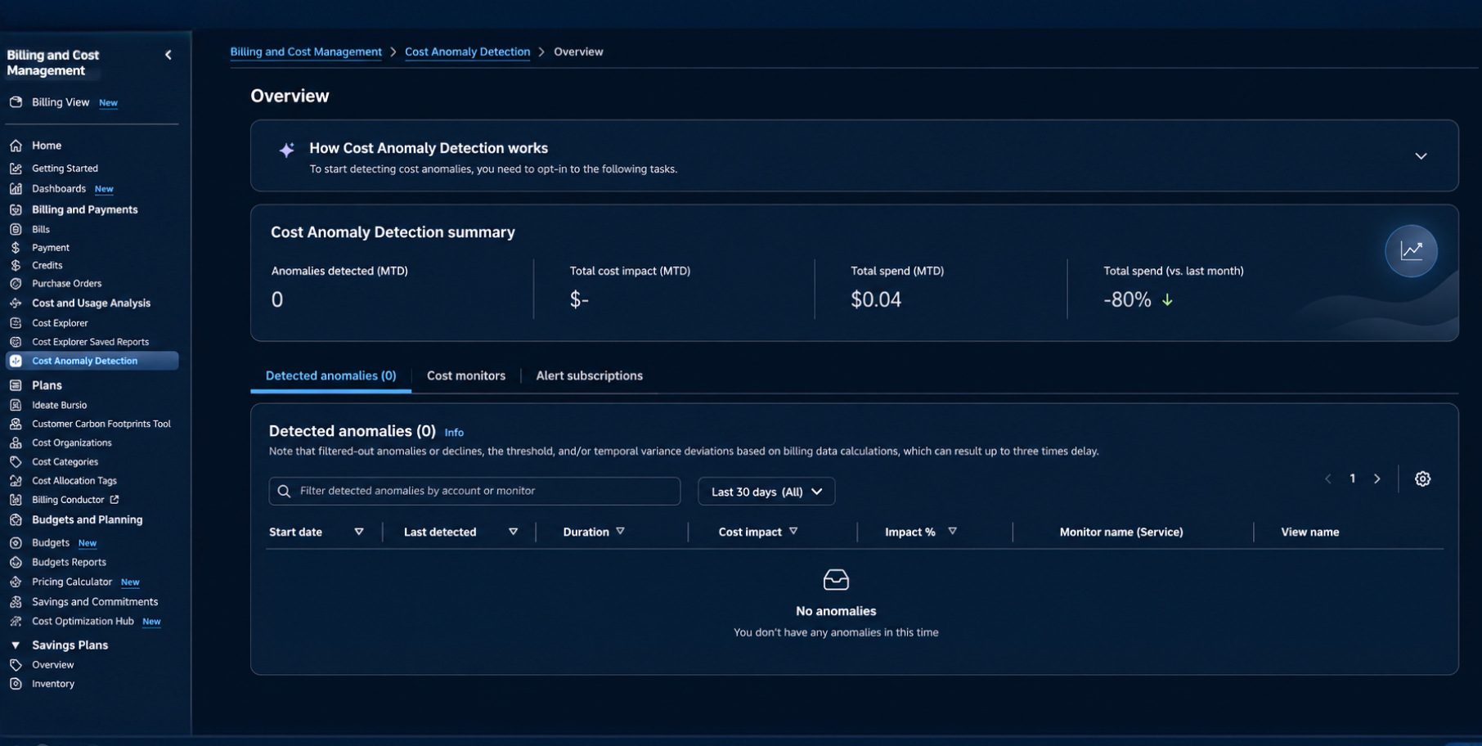Click the Dashboards chart icon
This screenshot has width=1482, height=746.
(x=16, y=189)
